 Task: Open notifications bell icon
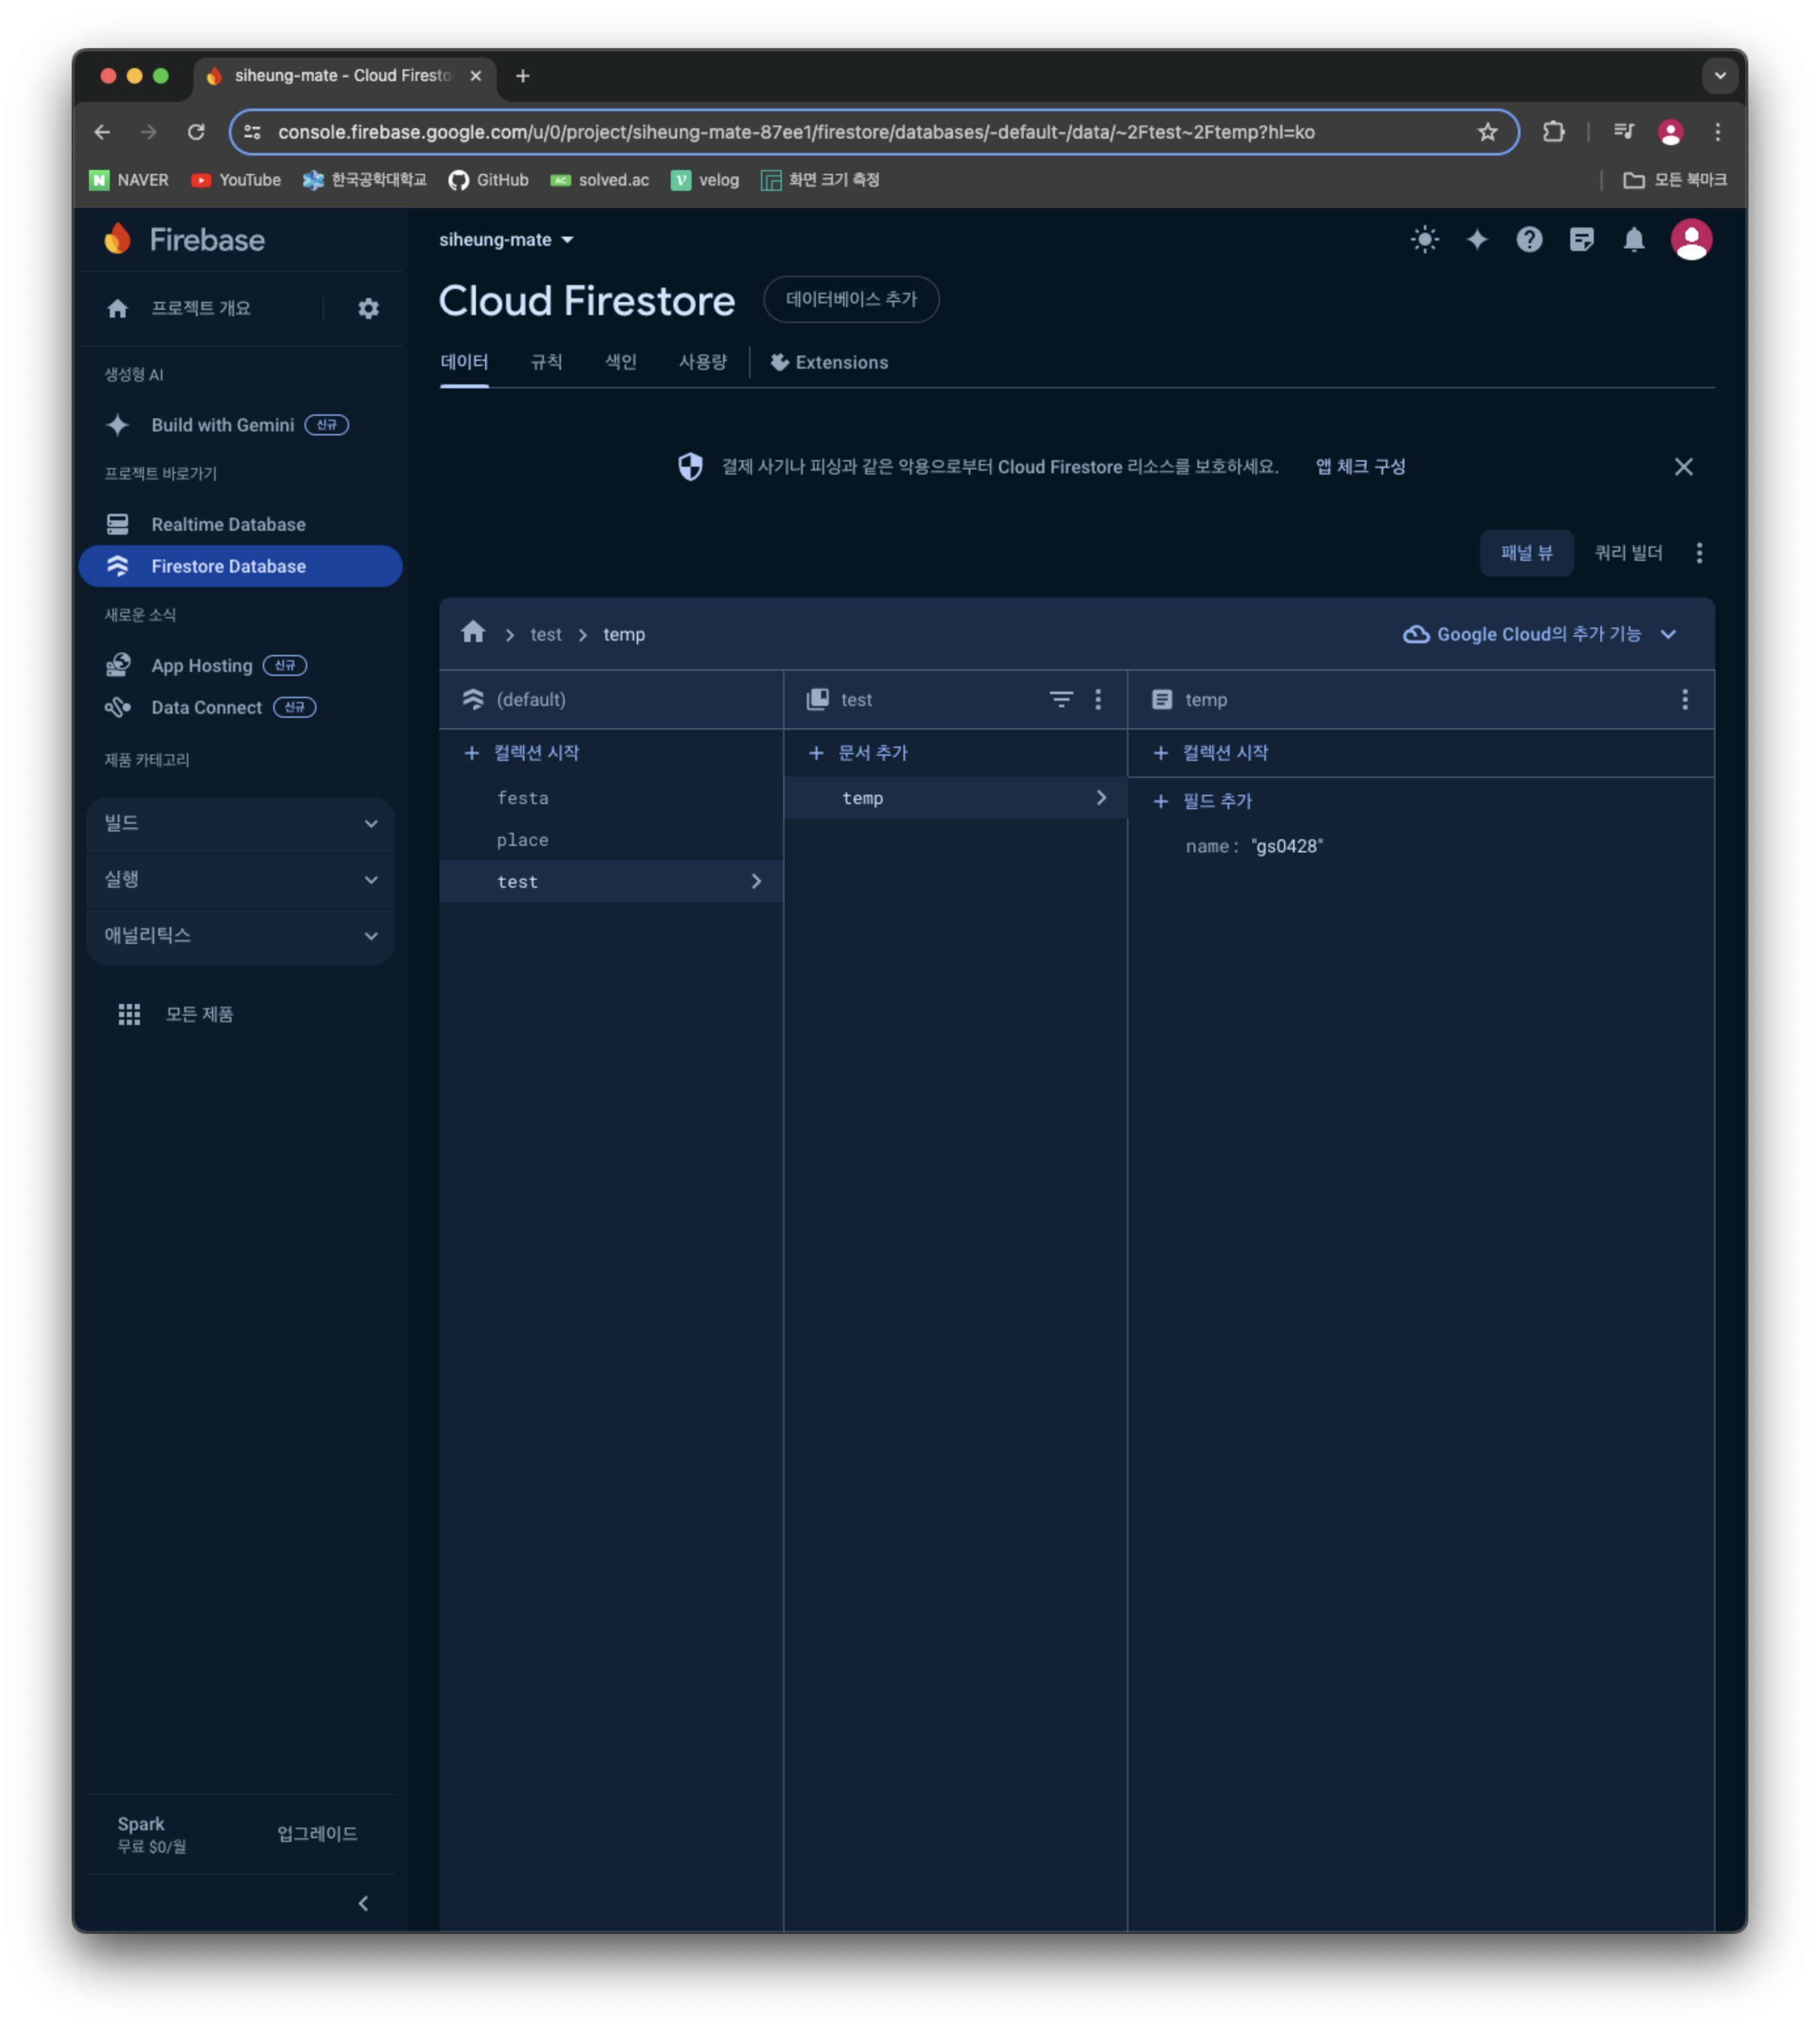pos(1633,239)
